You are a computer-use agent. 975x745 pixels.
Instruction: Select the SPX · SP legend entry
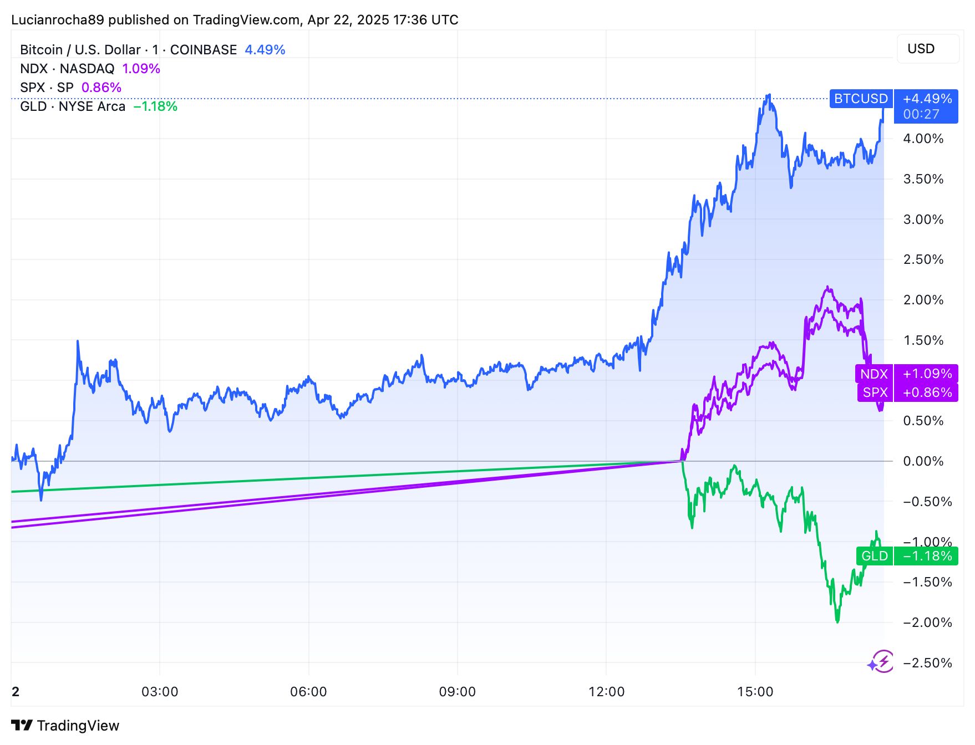click(x=47, y=88)
